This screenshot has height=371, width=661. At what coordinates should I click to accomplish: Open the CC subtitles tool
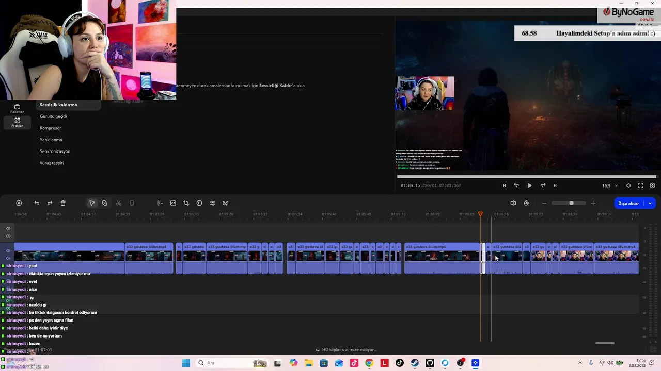[173, 203]
